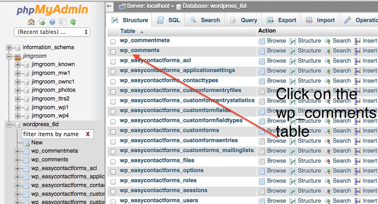
Task: Click the Structure icon for wp_comments row
Action: [x=293, y=51]
